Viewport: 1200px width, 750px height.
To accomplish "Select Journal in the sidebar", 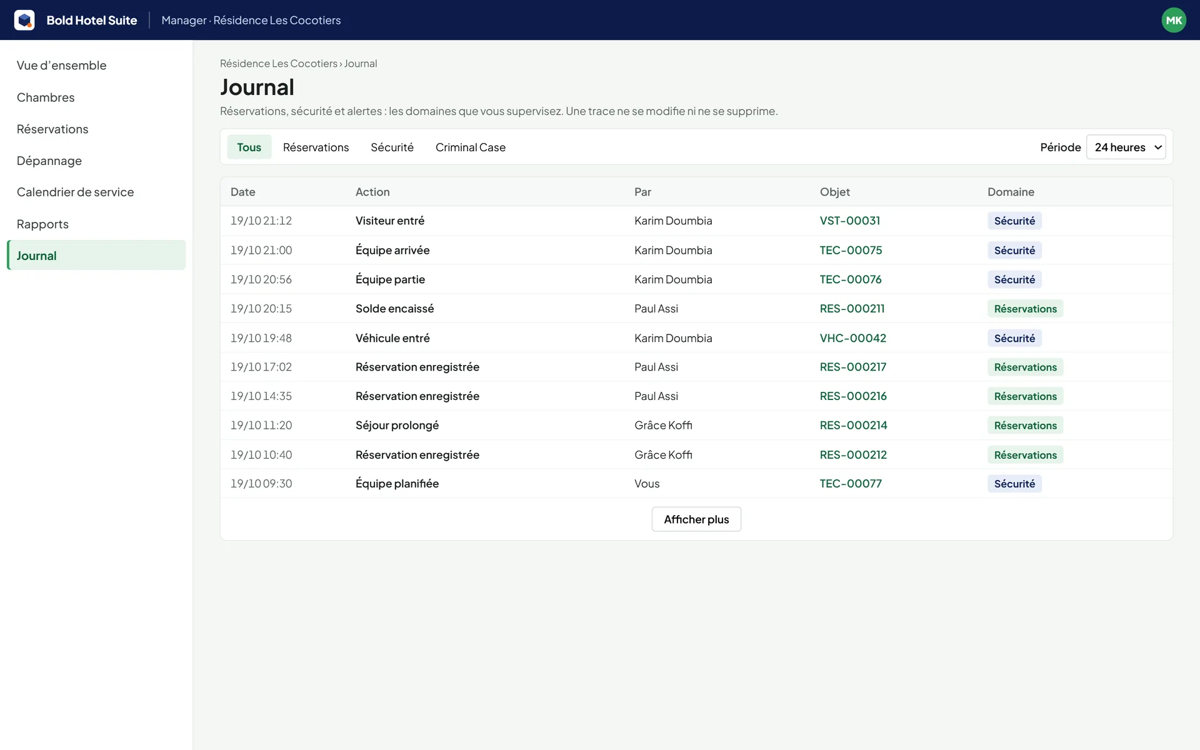I will 96,255.
